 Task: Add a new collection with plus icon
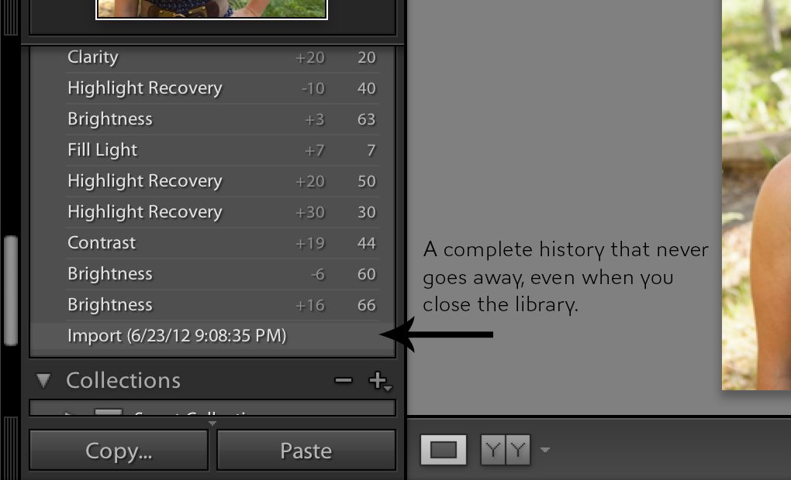(x=379, y=381)
